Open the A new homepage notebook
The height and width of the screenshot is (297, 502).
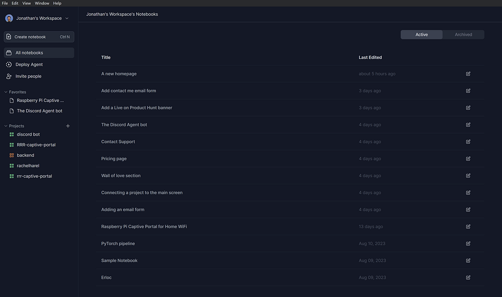click(119, 74)
